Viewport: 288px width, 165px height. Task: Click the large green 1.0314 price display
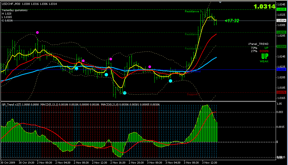[265, 7]
